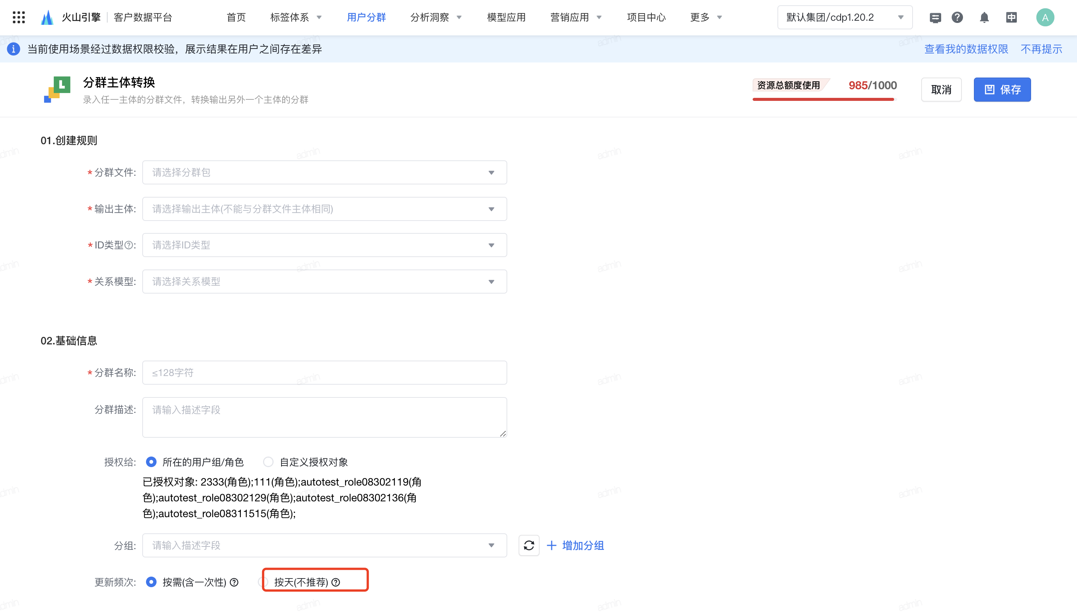This screenshot has height=612, width=1077.
Task: Open the 关系模型 dropdown
Action: 324,282
